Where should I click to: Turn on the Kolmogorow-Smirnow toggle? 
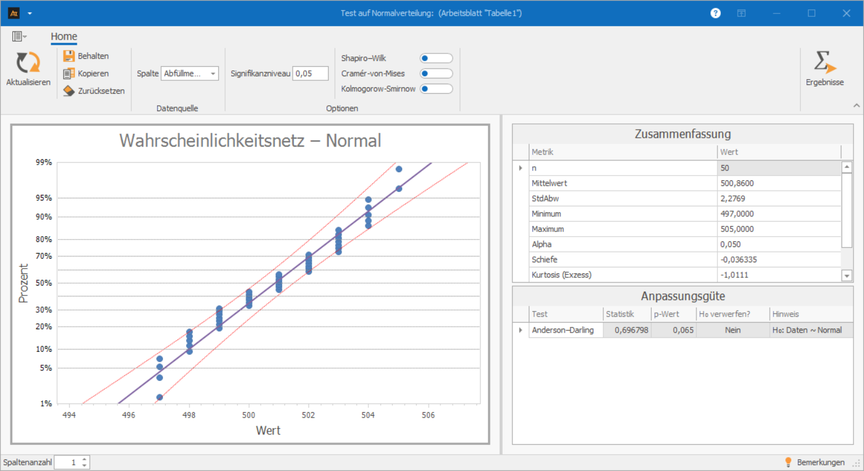click(x=436, y=88)
